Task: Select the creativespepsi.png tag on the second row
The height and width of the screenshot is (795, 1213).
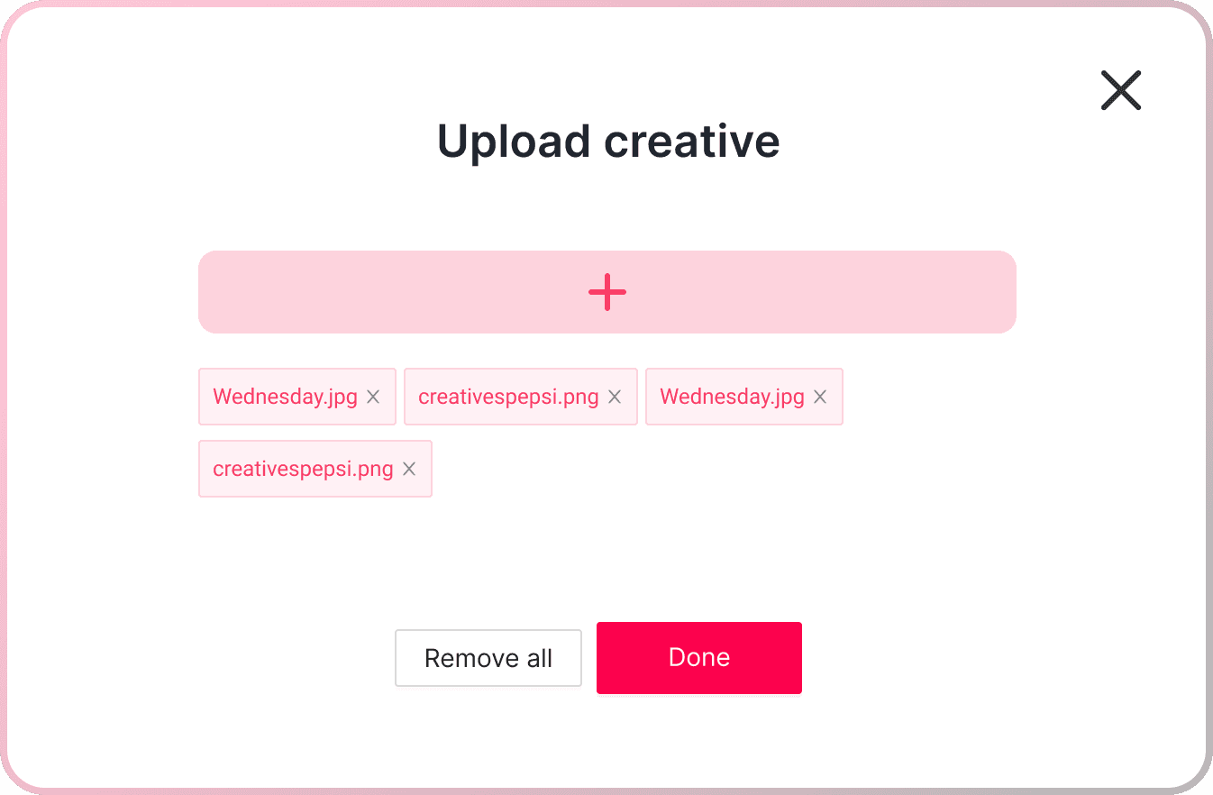Action: click(x=303, y=469)
